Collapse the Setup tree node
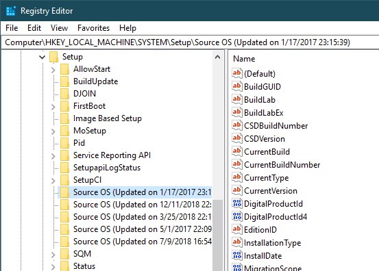Screen dimensions: 379x271 (42, 57)
